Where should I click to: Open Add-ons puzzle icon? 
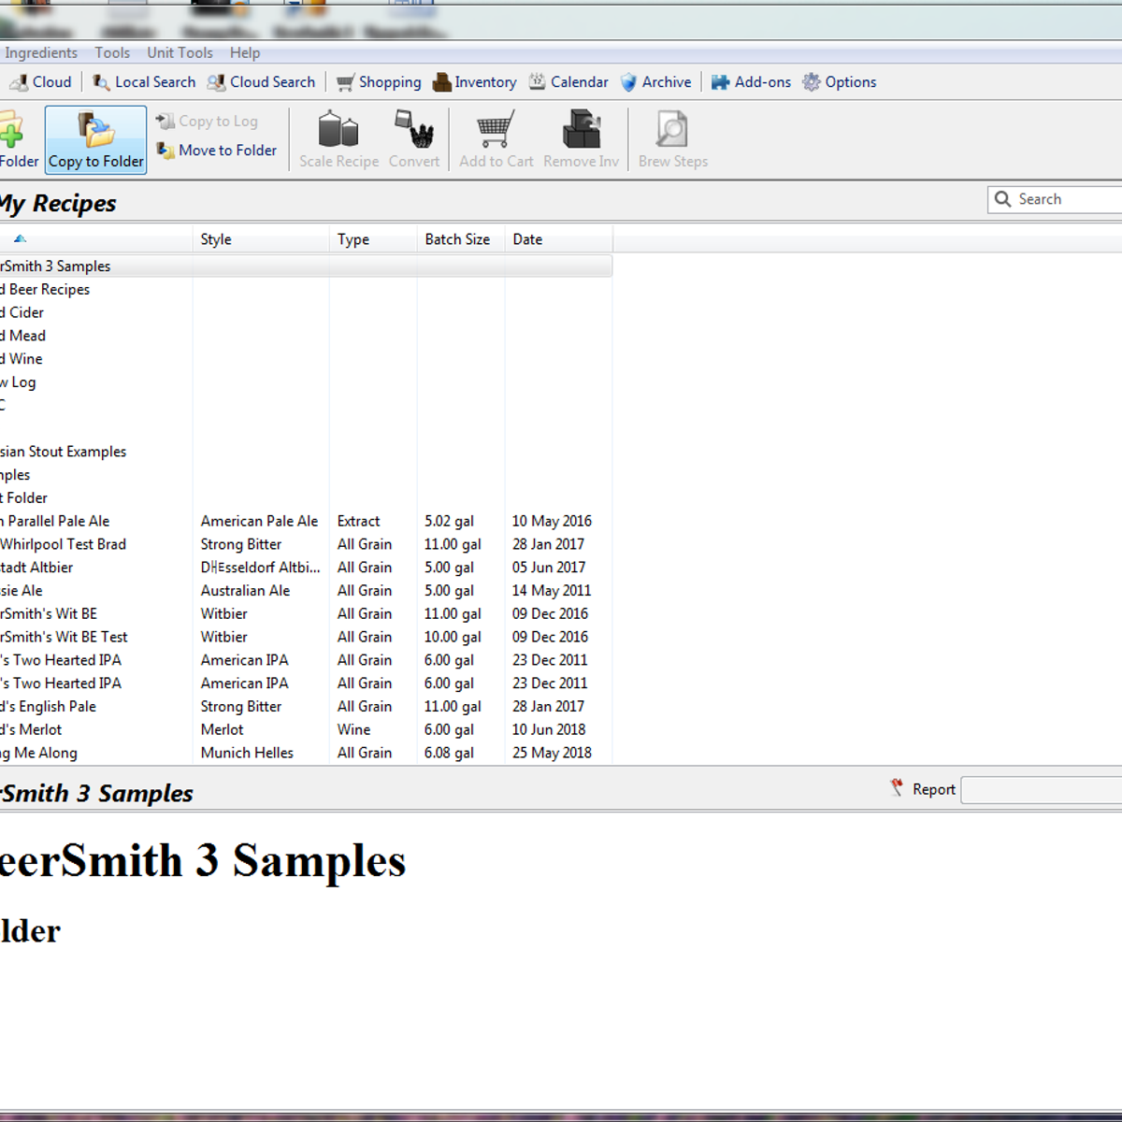click(x=720, y=82)
